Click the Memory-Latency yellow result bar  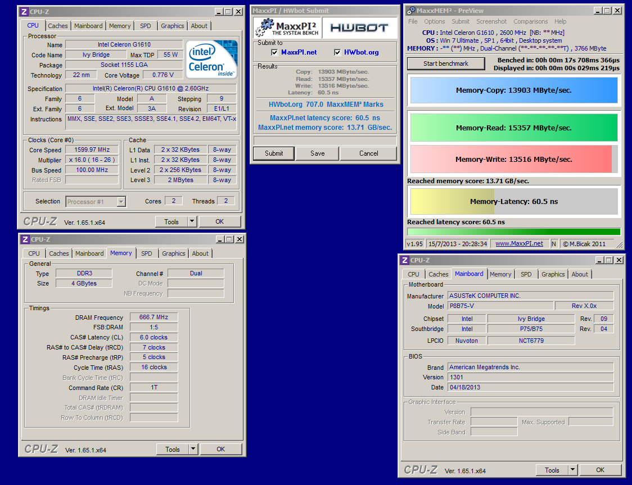coord(514,201)
